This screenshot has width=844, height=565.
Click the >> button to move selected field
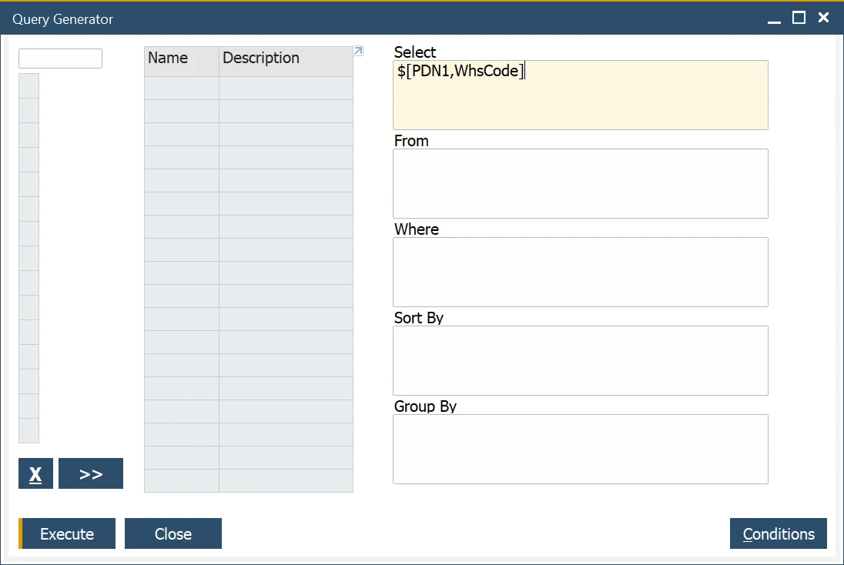[x=90, y=473]
